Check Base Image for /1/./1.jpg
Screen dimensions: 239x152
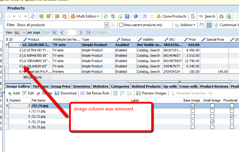tap(193, 111)
